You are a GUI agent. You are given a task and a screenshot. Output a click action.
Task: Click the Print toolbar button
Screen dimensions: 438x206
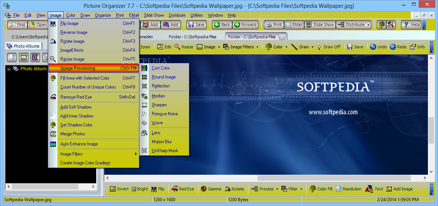pyautogui.click(x=274, y=25)
